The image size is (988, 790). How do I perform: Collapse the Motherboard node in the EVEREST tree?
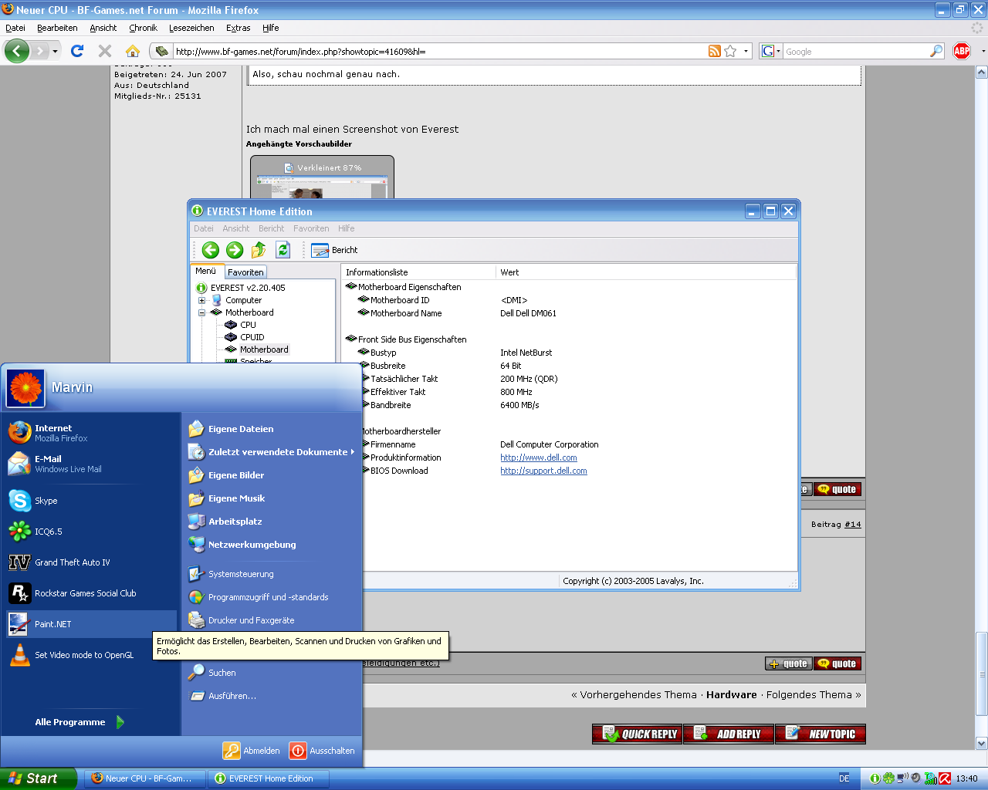tap(201, 312)
